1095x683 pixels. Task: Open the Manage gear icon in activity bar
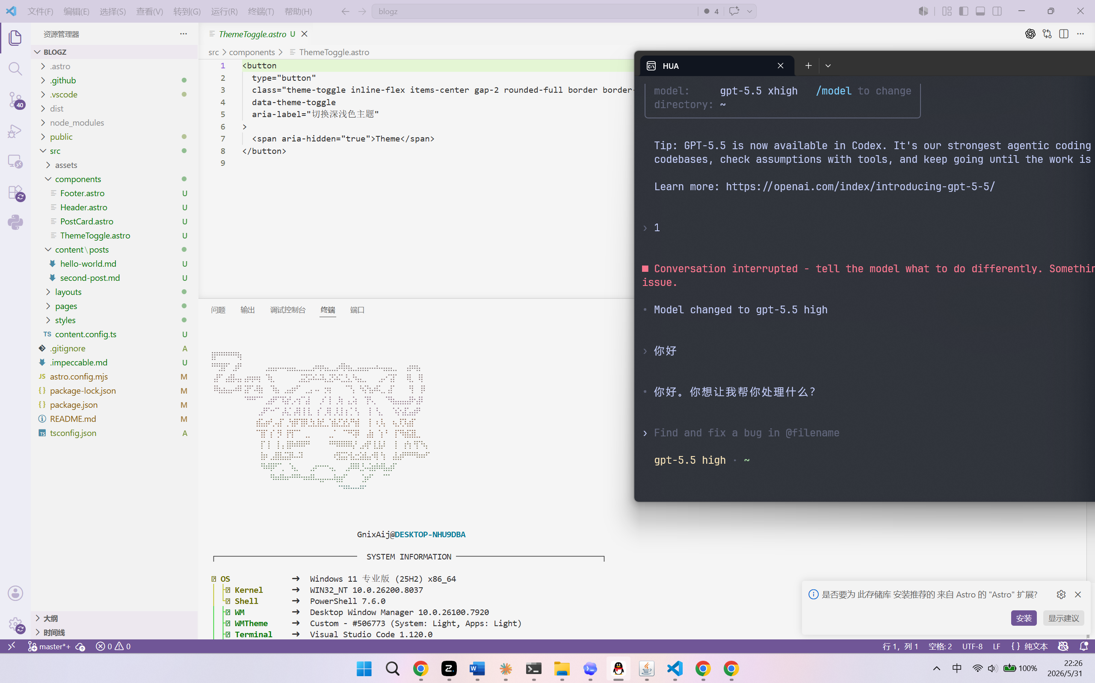15,625
